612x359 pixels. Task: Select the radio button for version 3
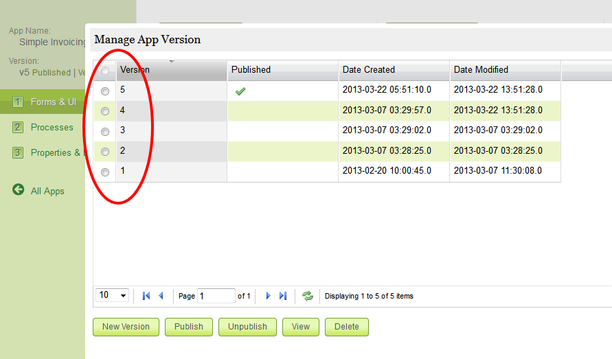(105, 131)
